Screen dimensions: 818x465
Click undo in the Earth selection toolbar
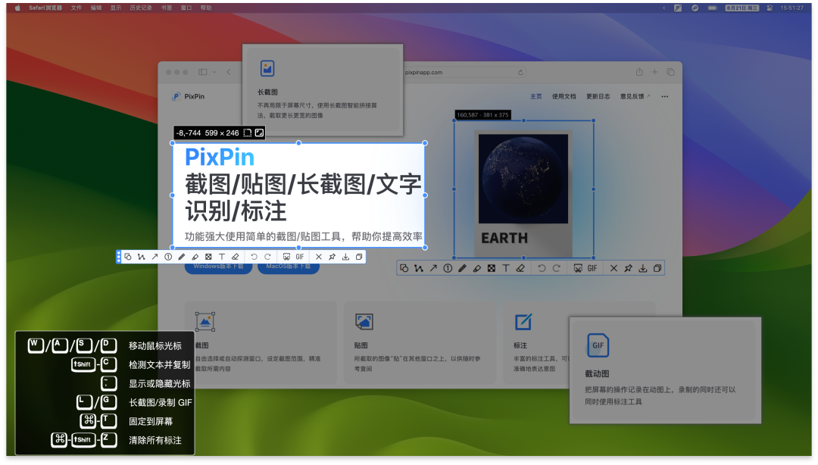point(542,268)
